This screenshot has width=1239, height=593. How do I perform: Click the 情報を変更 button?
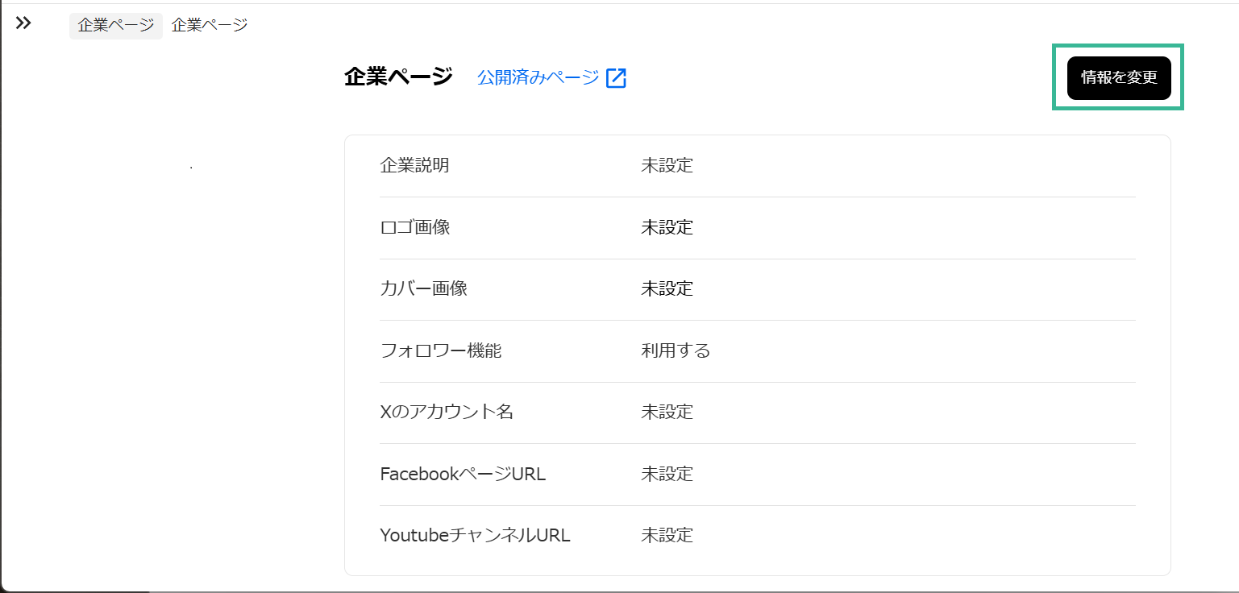point(1119,78)
